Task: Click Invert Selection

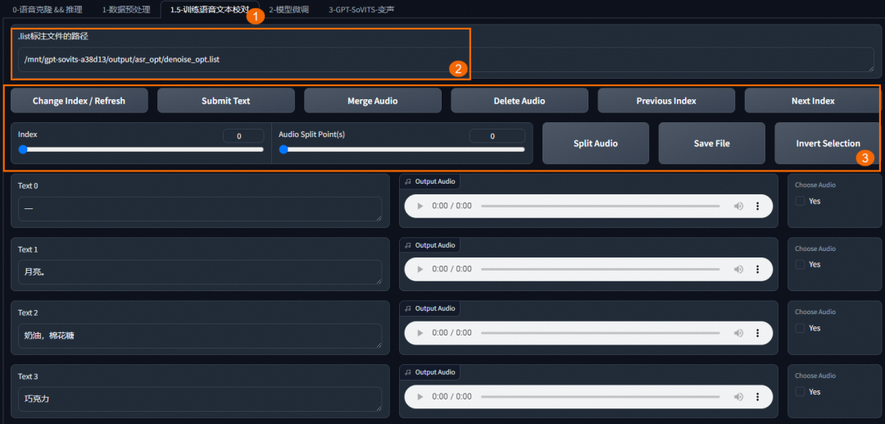Action: pyautogui.click(x=828, y=144)
